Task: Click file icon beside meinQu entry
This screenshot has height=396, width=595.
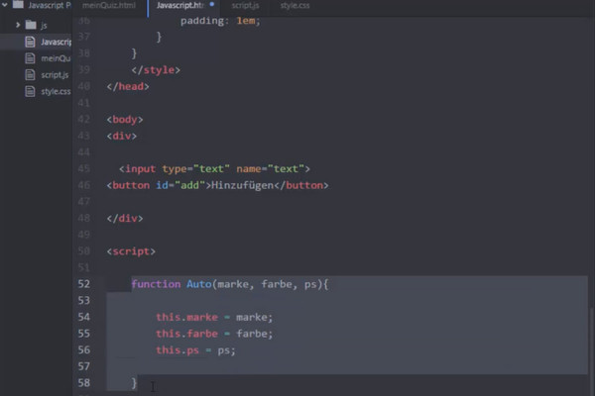Action: pyautogui.click(x=30, y=58)
